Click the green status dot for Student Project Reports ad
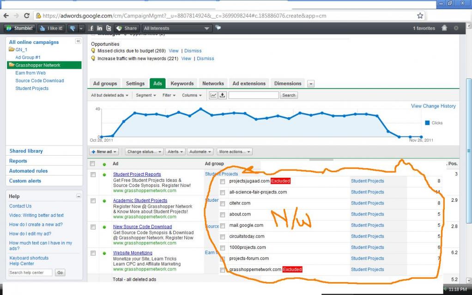Image resolution: width=472 pixels, height=295 pixels. tap(104, 175)
